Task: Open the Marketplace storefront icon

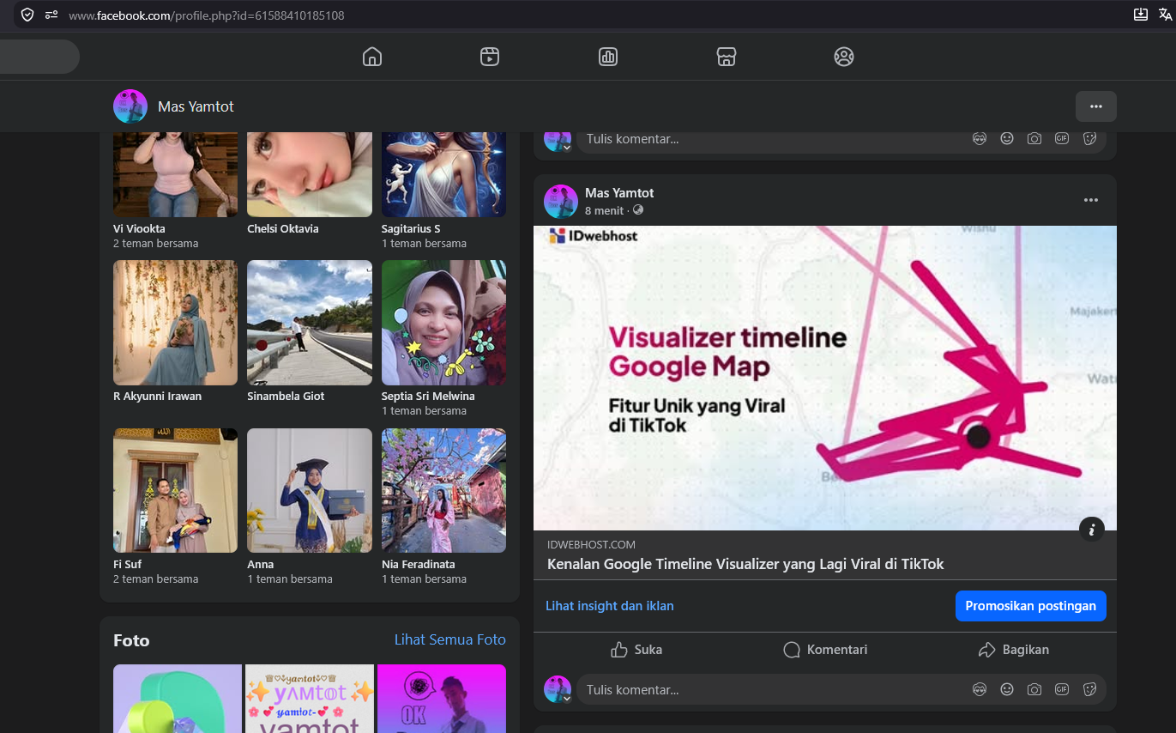Action: coord(727,57)
